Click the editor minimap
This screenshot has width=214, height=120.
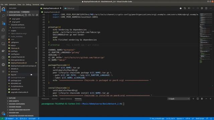(206, 54)
